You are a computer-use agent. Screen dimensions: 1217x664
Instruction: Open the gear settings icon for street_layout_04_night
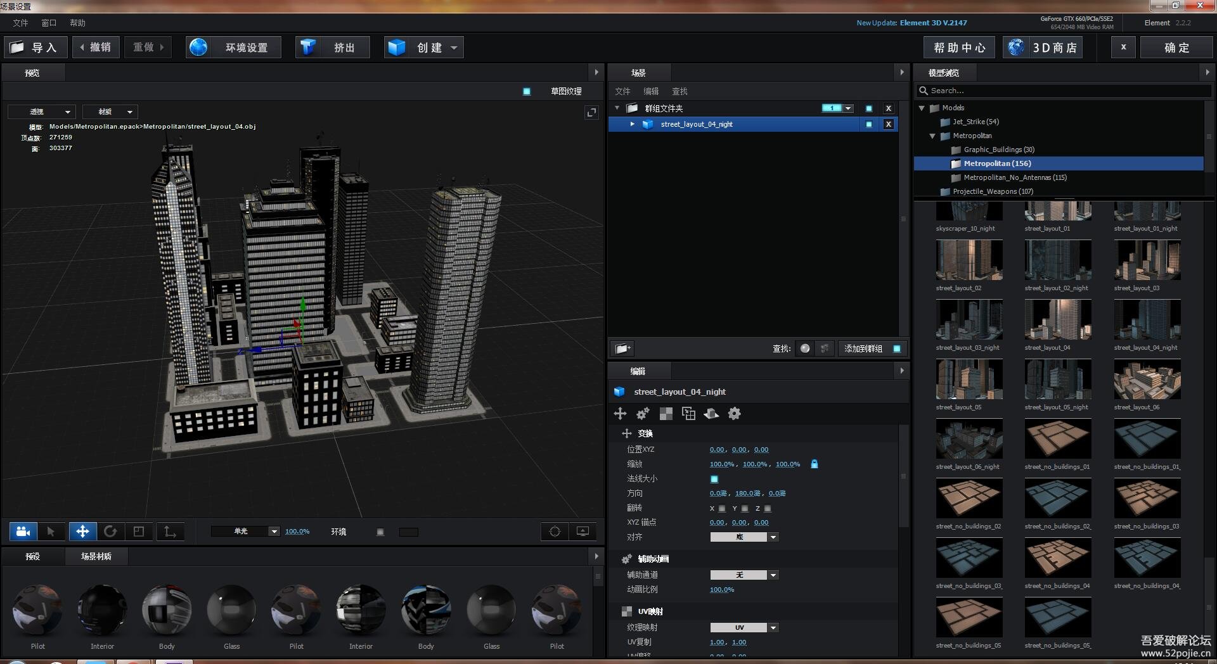pyautogui.click(x=734, y=413)
